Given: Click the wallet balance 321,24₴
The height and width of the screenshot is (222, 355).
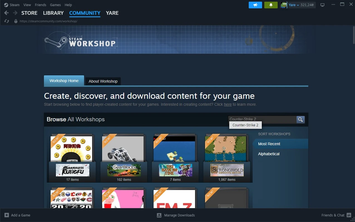Looking at the screenshot, I should (x=307, y=5).
